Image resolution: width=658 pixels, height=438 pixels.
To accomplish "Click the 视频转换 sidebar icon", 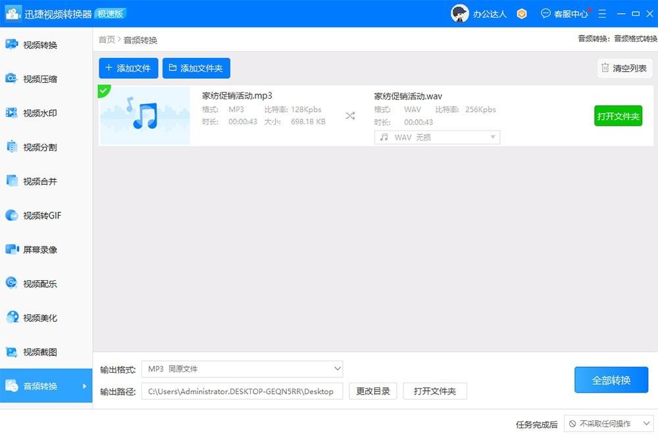I will pos(12,44).
